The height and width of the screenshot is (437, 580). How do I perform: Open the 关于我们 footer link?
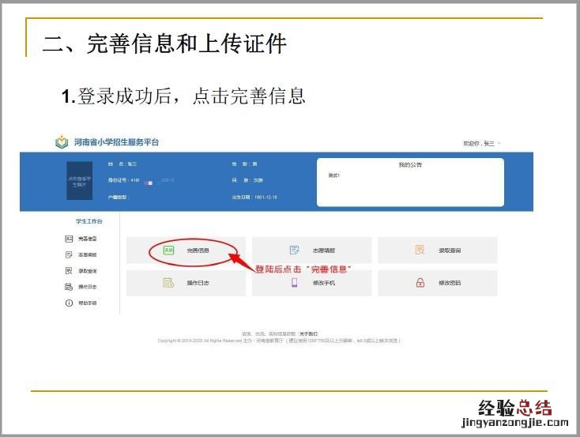308,333
